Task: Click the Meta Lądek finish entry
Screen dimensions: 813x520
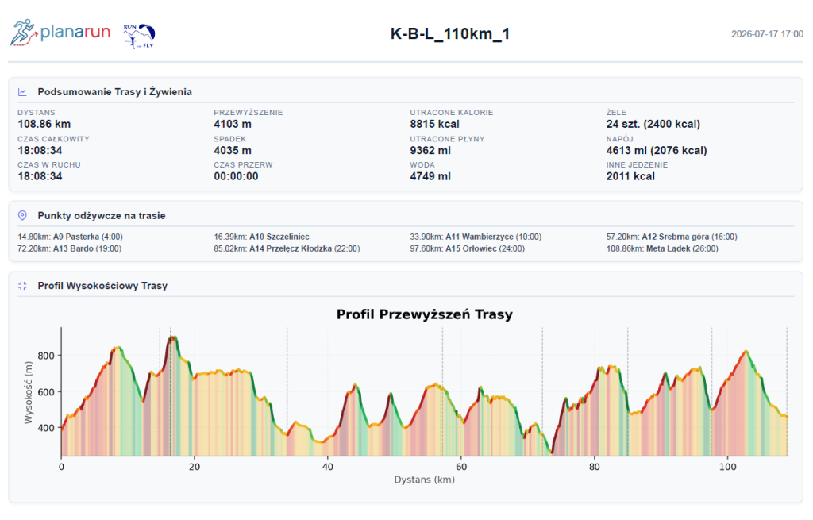Action: pyautogui.click(x=662, y=248)
